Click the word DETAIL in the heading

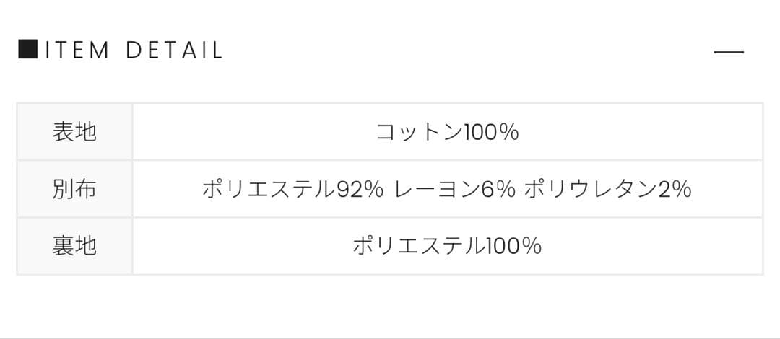click(174, 50)
